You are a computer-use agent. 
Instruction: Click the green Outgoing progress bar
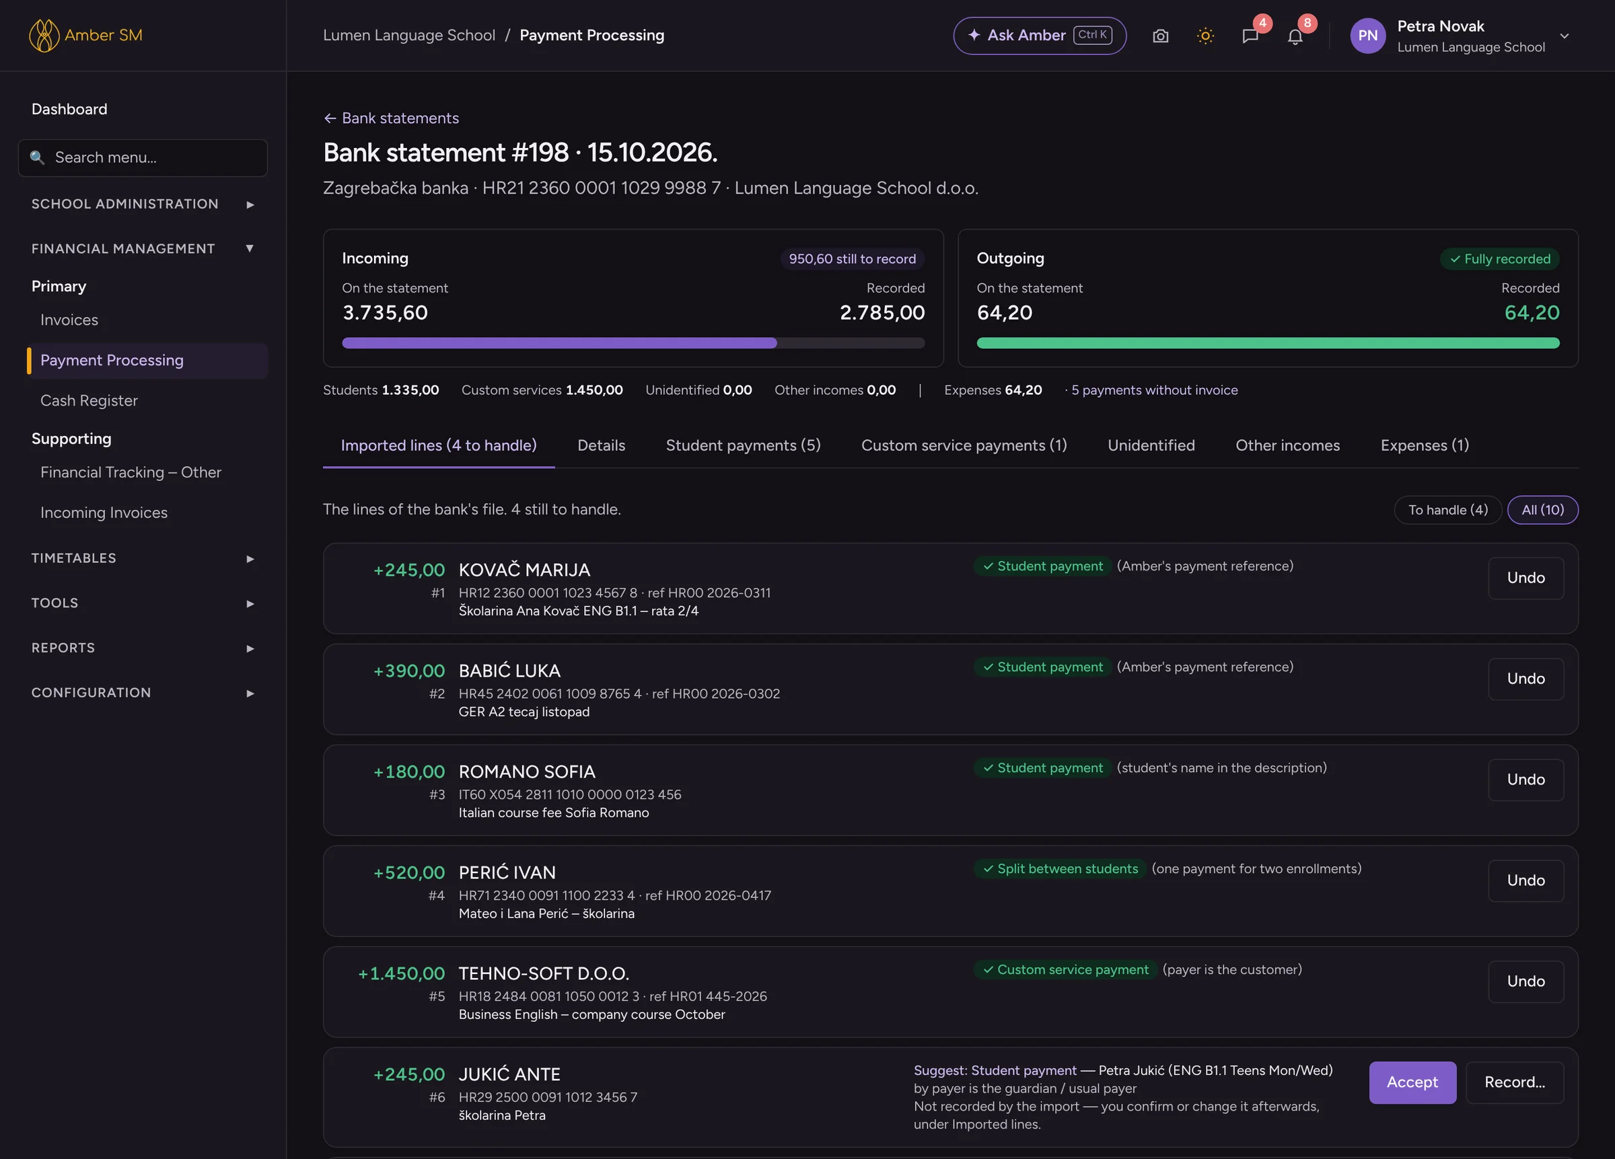point(1268,343)
